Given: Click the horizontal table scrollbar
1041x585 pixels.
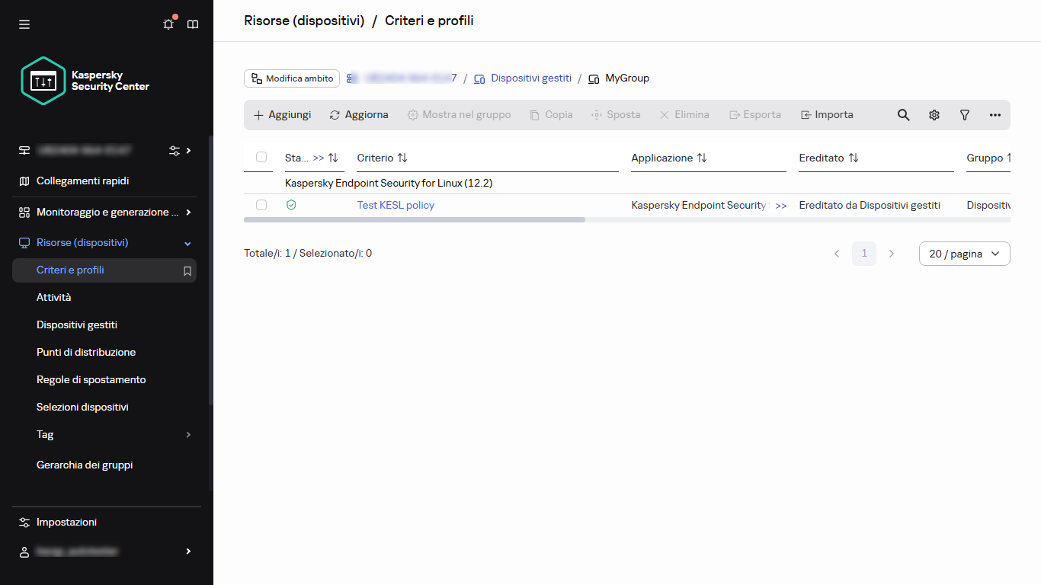Looking at the screenshot, I should click(x=415, y=219).
